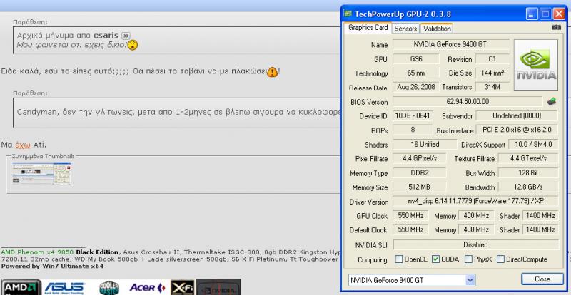Click the NVIDIA logo in GPU-Z
The image size is (571, 295).
coord(536,65)
